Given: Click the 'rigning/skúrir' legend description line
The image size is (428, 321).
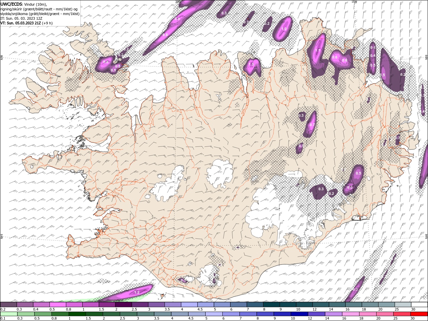Looking at the screenshot, I should point(39,9).
